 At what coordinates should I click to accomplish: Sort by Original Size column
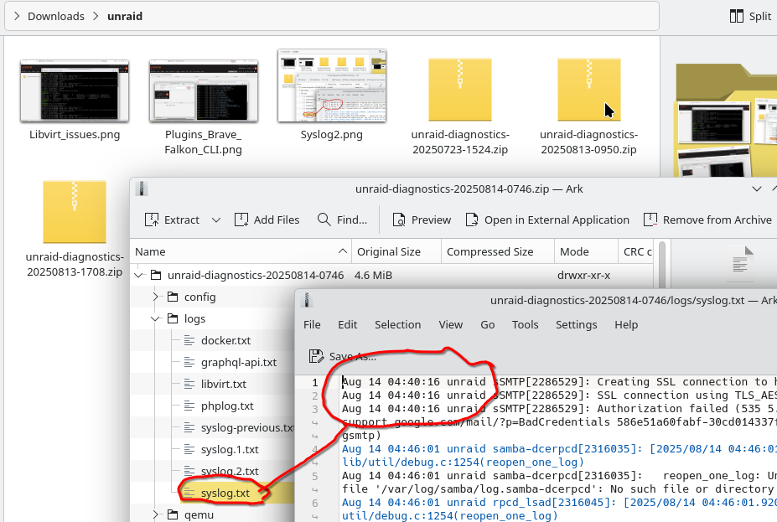point(396,251)
